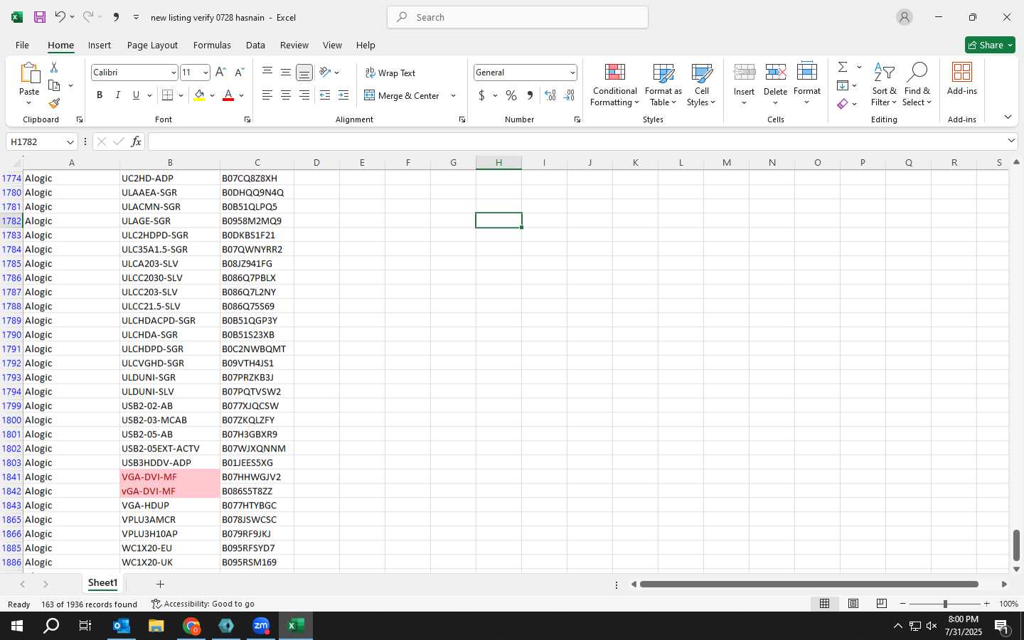Click the Cut scissors icon
Image resolution: width=1024 pixels, height=640 pixels.
pyautogui.click(x=54, y=67)
